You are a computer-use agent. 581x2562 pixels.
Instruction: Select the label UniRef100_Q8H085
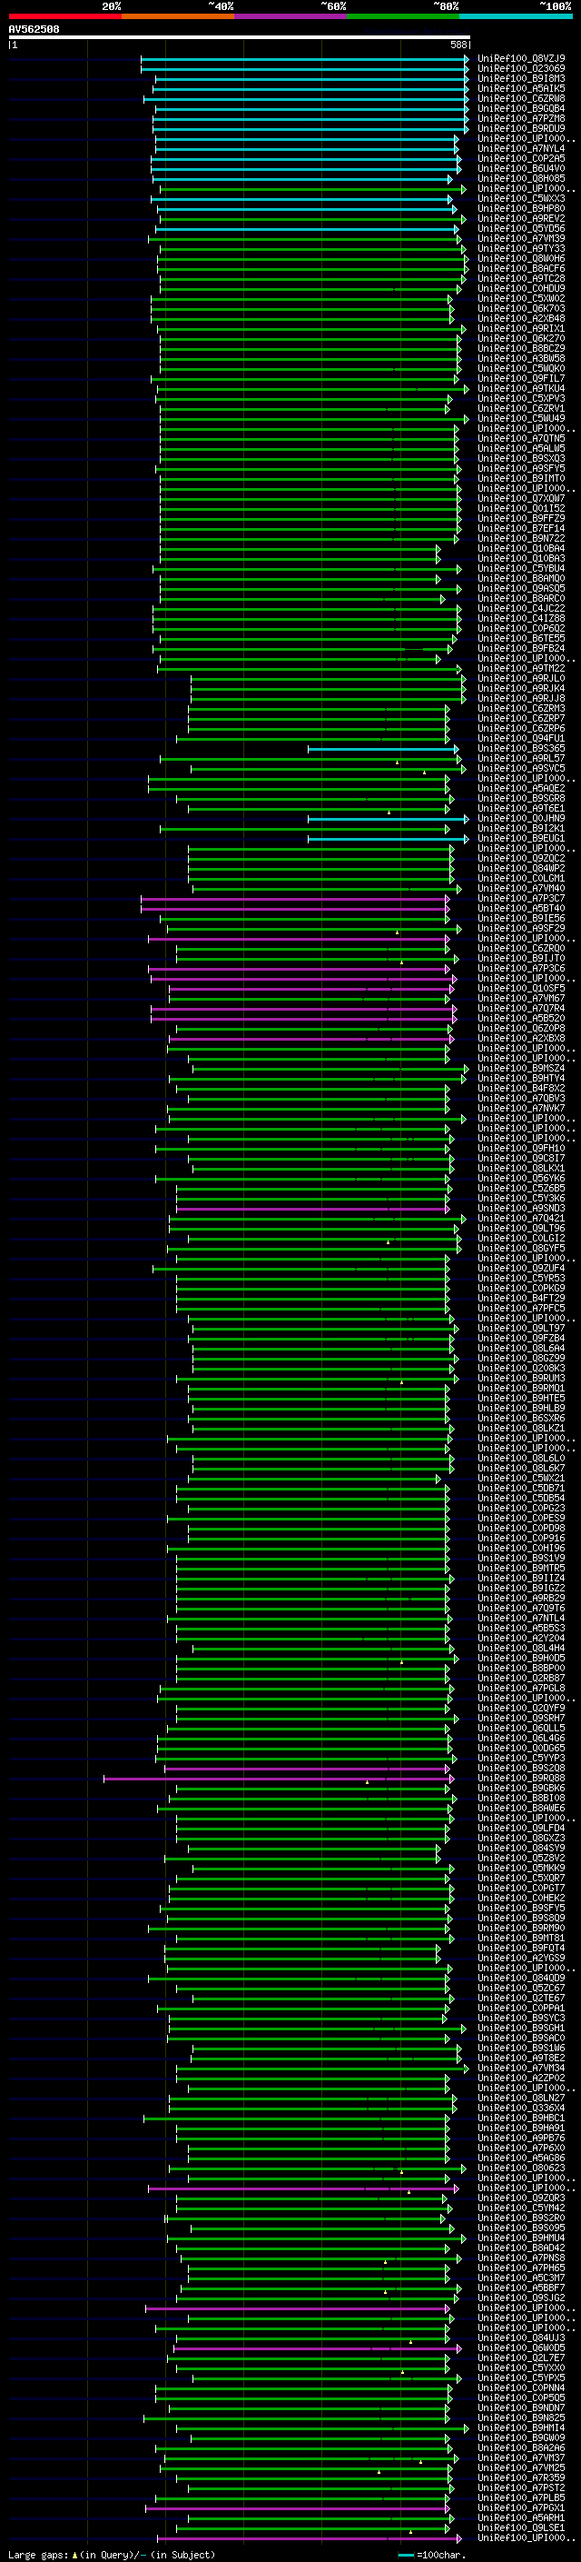(521, 178)
